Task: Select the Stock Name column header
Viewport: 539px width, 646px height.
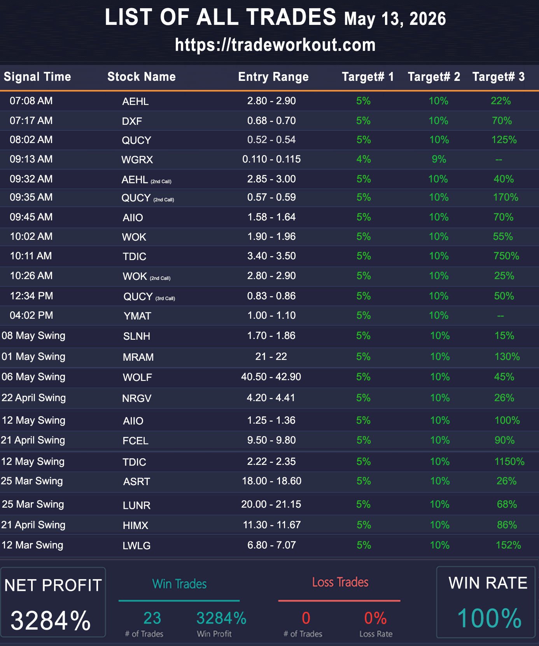Action: pyautogui.click(x=142, y=77)
